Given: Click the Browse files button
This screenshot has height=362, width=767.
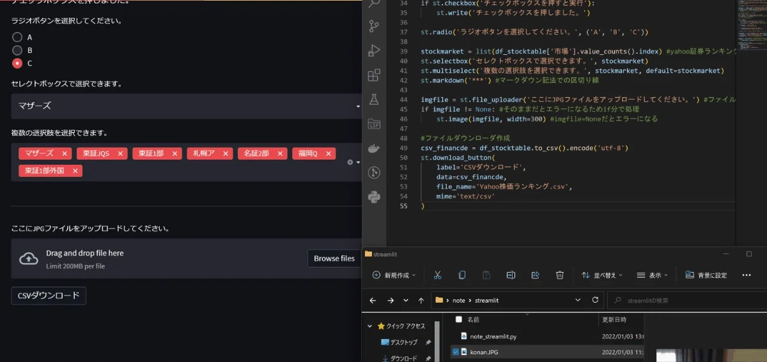Looking at the screenshot, I should click(x=334, y=259).
